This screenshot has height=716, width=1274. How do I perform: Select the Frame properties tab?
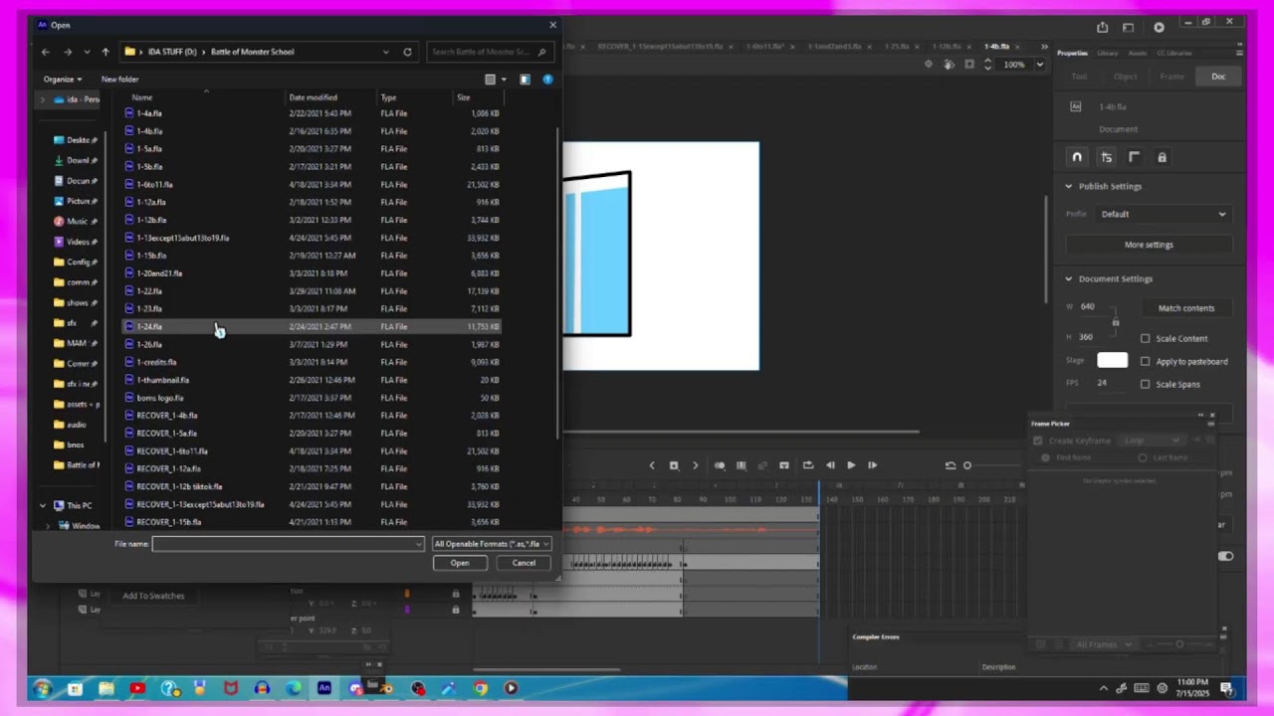[x=1171, y=77]
